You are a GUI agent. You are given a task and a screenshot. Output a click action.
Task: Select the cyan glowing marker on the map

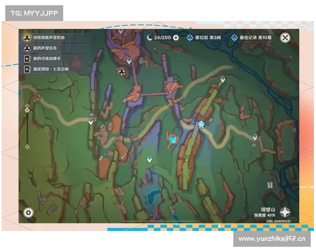point(172,140)
